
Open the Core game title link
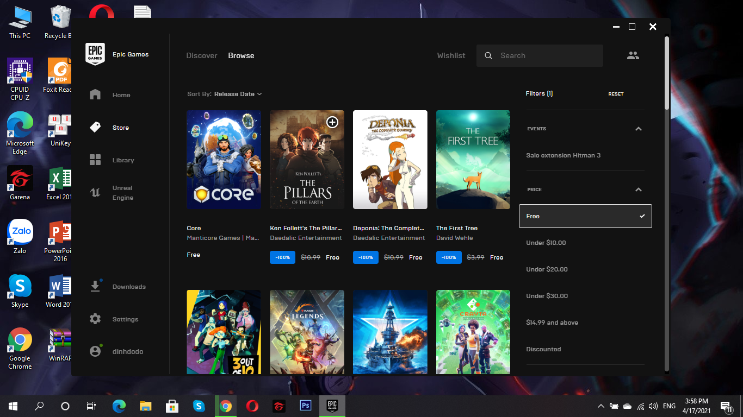point(194,228)
